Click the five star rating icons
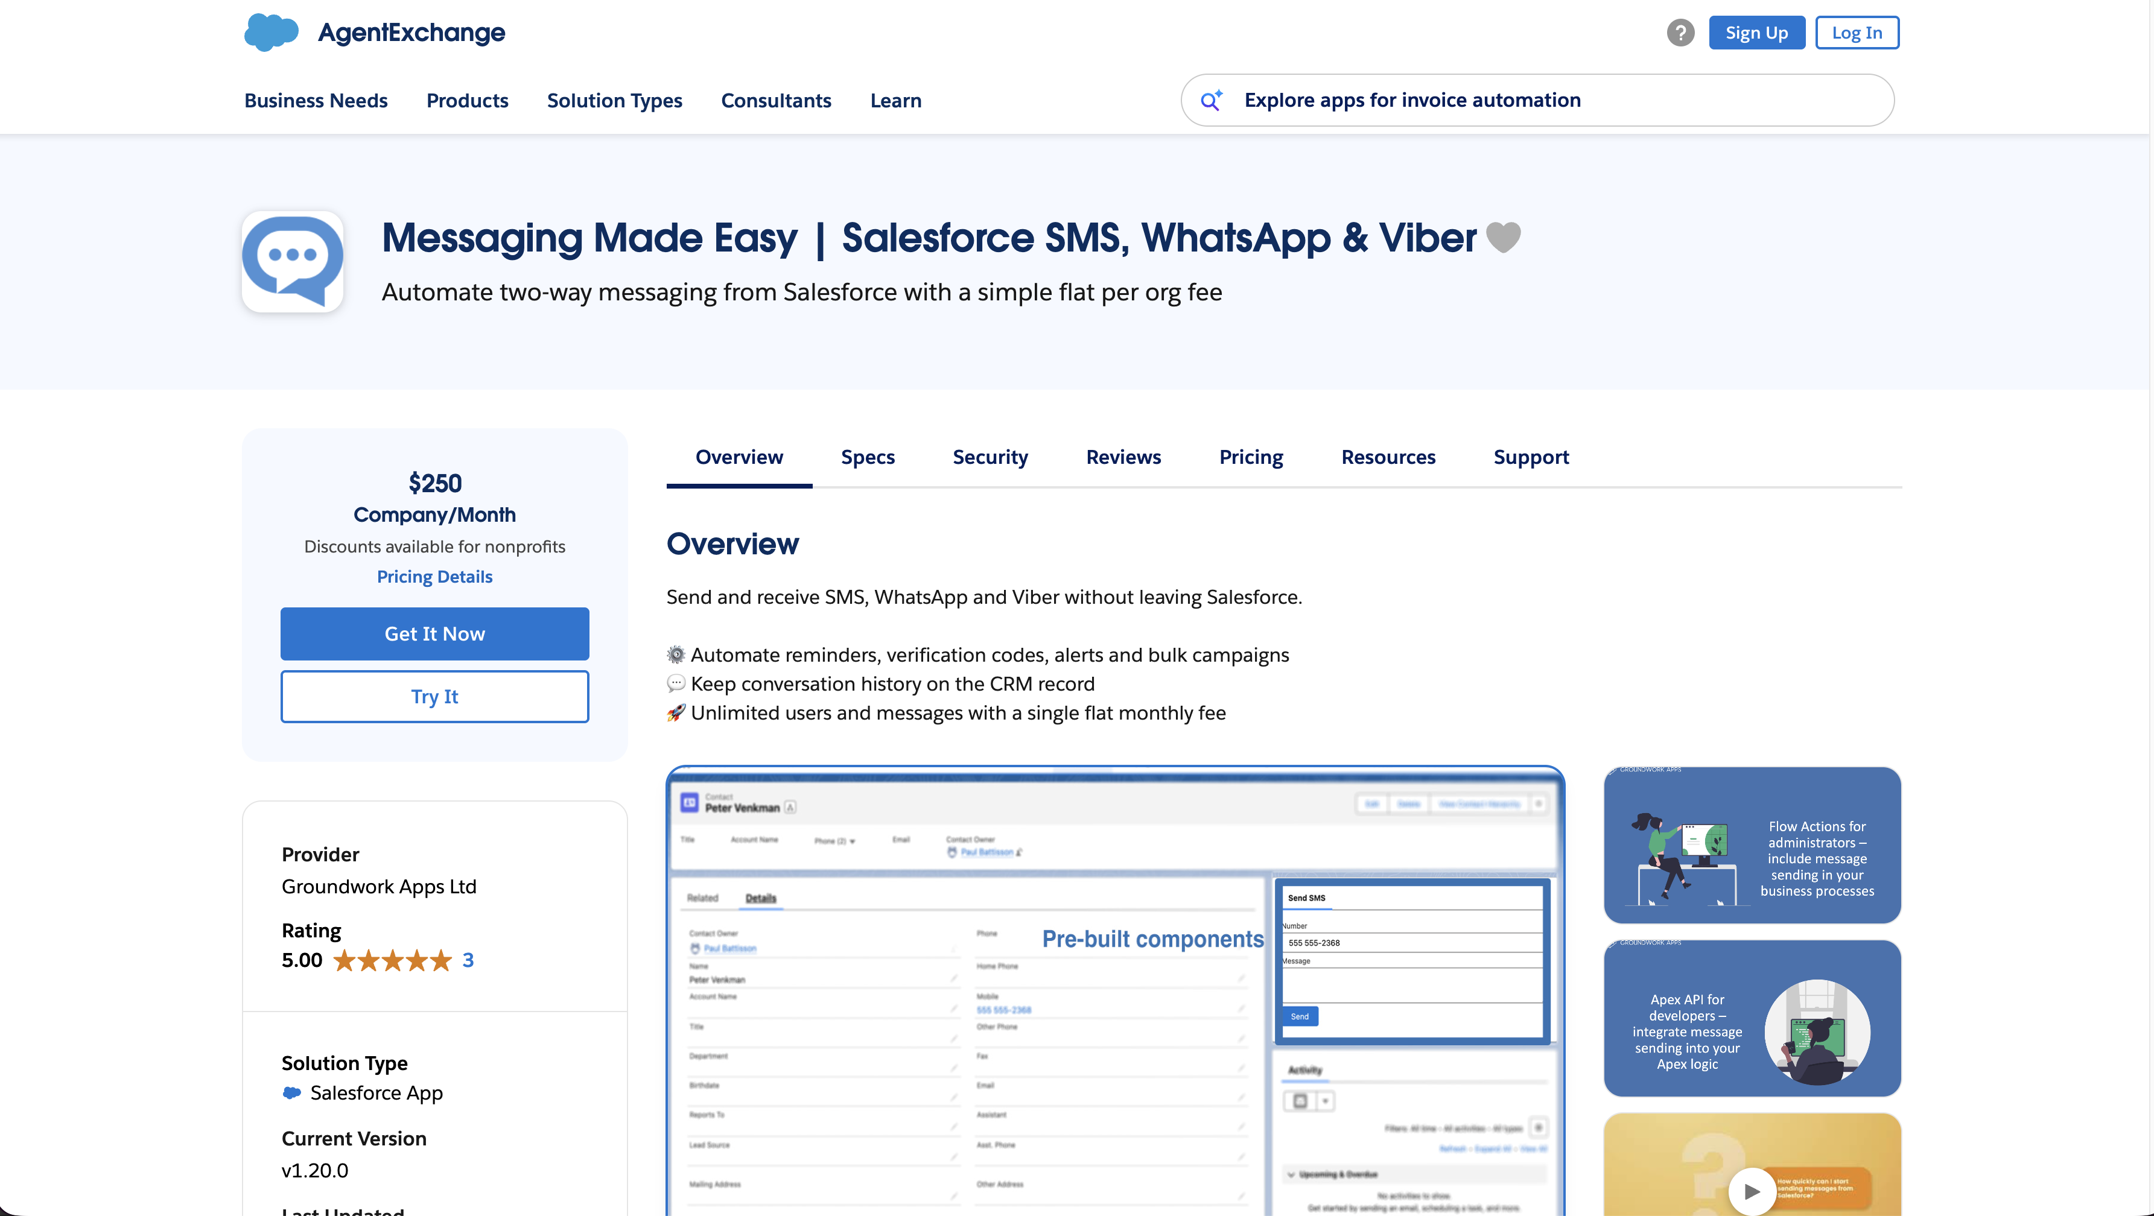Image resolution: width=2154 pixels, height=1216 pixels. tap(392, 960)
